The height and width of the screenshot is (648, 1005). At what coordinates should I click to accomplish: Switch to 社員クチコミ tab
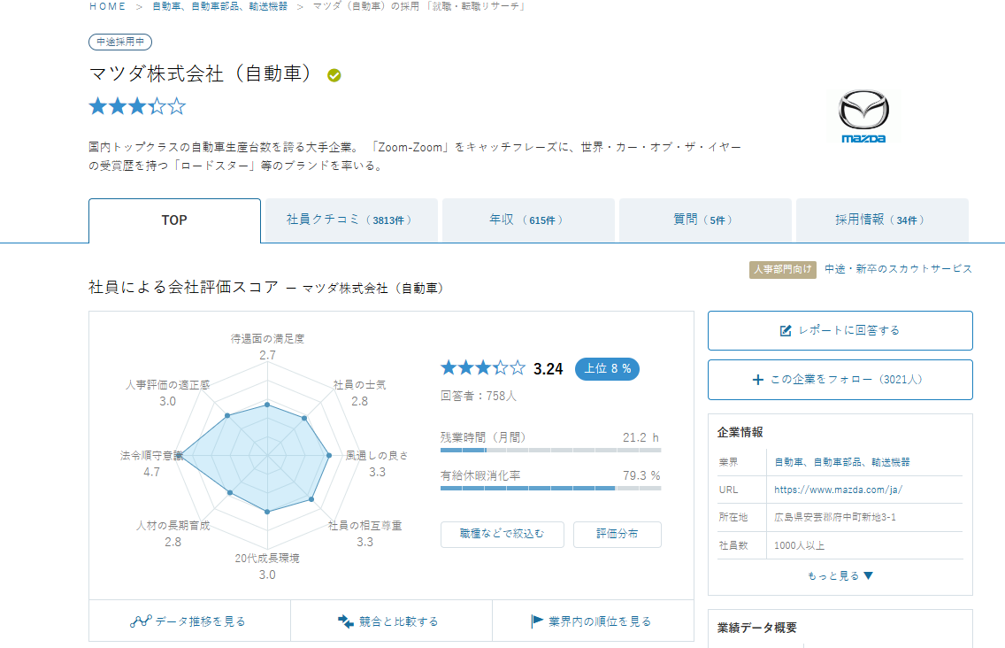pos(351,220)
